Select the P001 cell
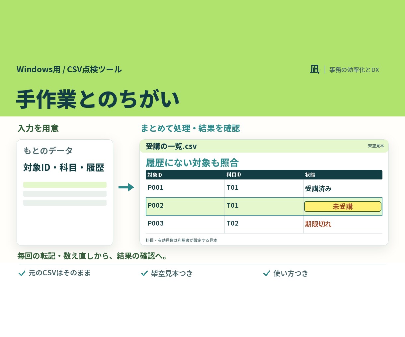The height and width of the screenshot is (337, 405). (155, 187)
